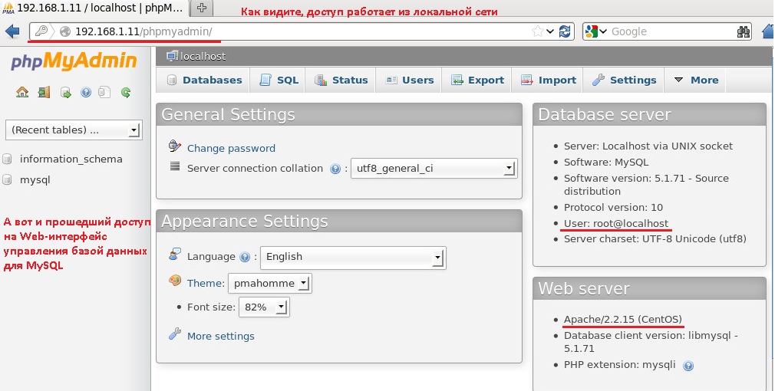Reload the navigation frame icon
The height and width of the screenshot is (391, 775).
[x=126, y=92]
